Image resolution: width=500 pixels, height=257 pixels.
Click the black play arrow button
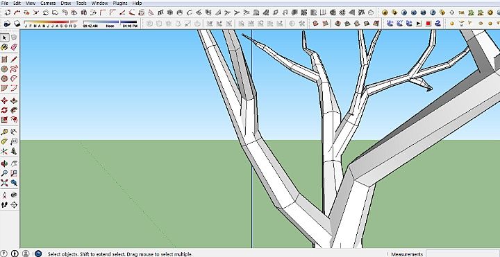419,24
